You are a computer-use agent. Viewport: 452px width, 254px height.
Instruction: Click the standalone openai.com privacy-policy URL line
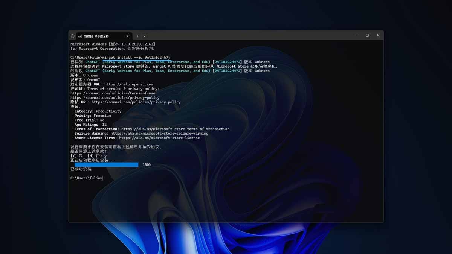pyautogui.click(x=115, y=98)
